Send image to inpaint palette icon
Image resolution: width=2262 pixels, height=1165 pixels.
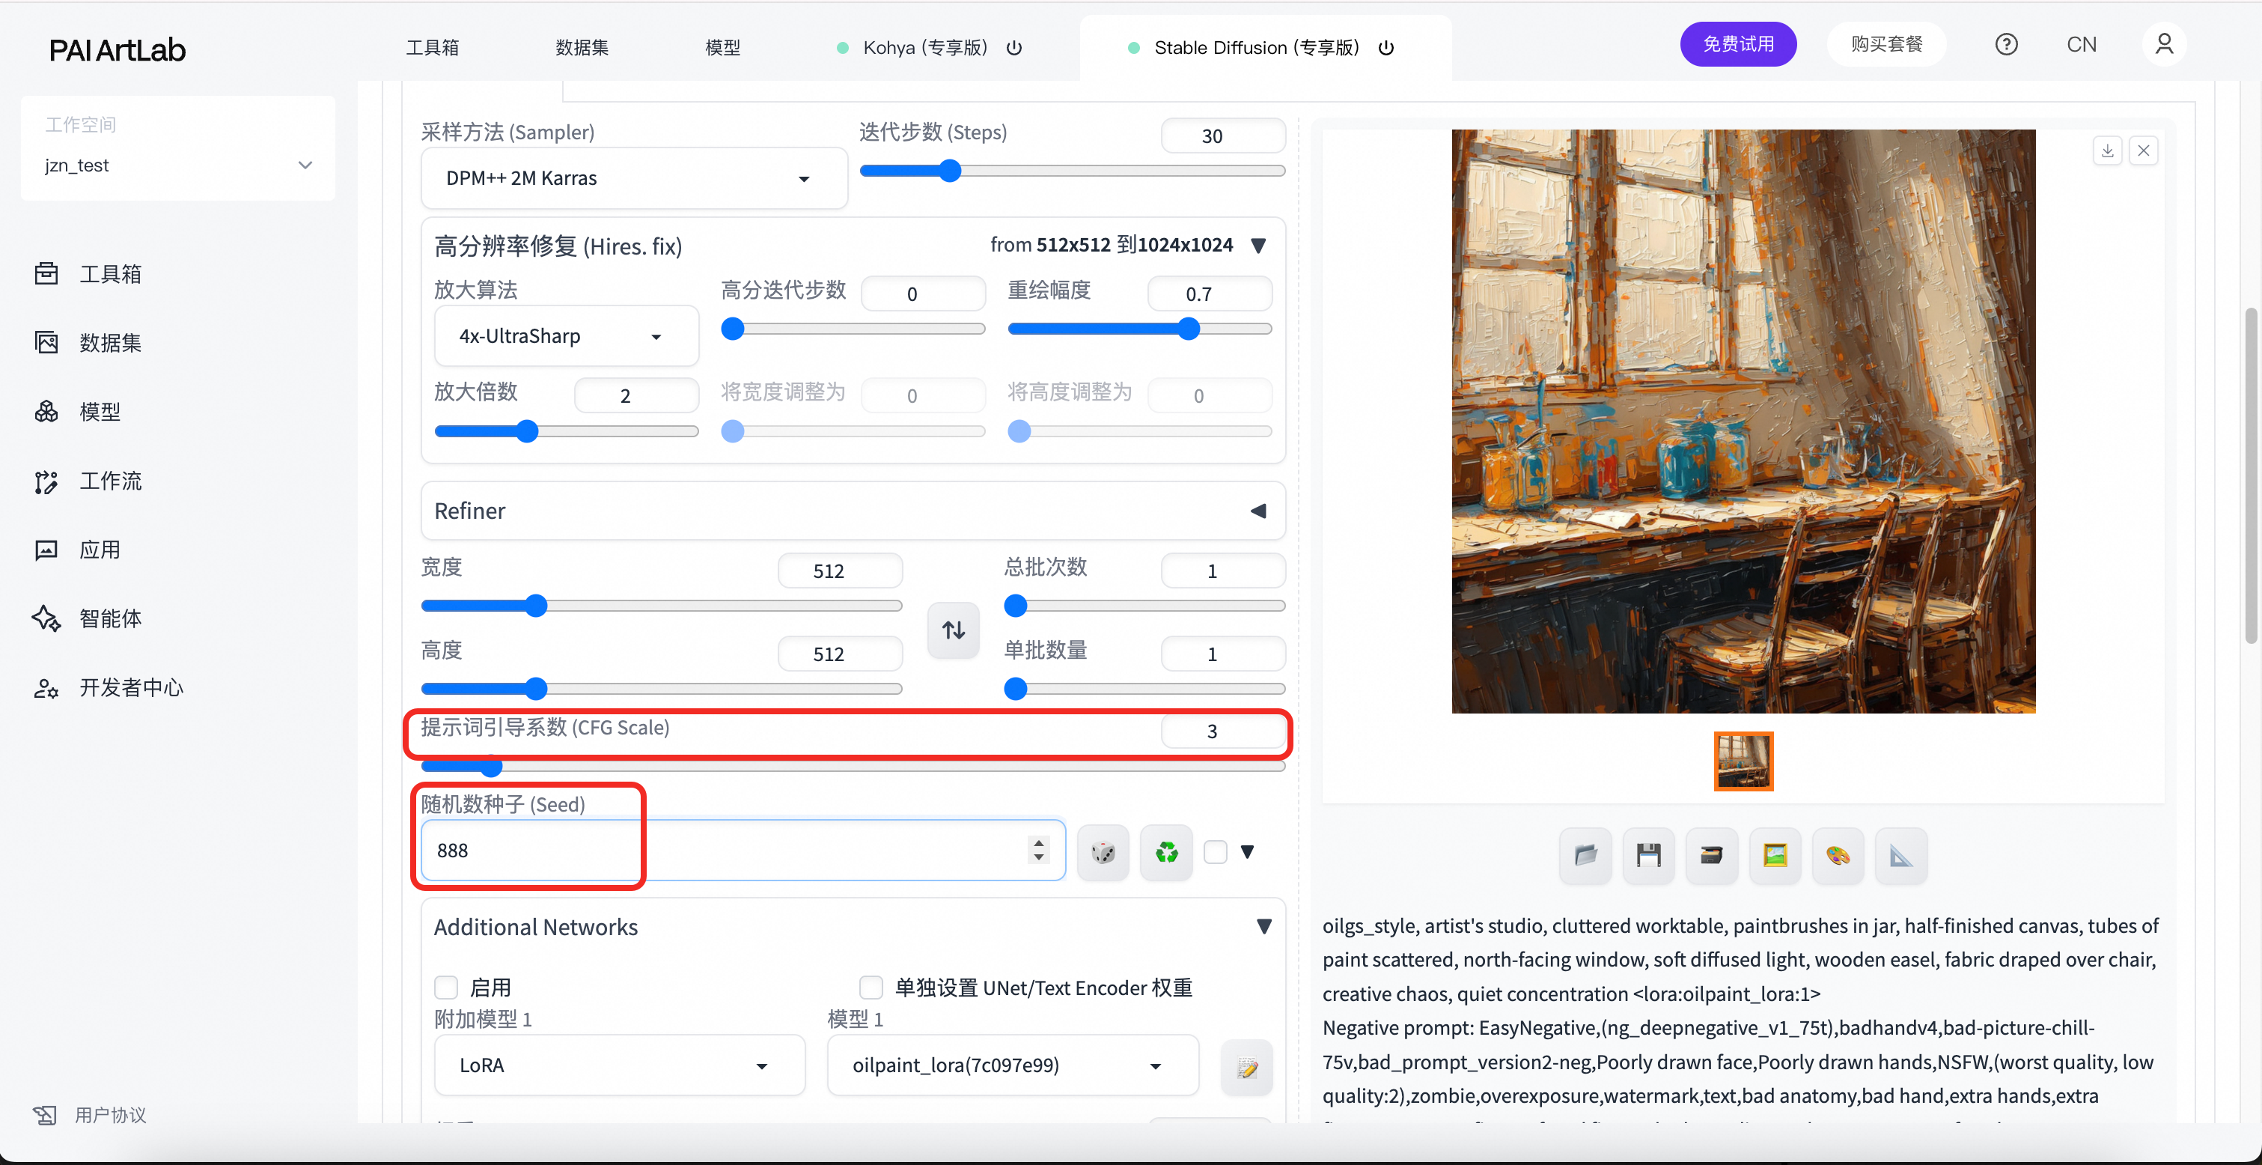[x=1838, y=855]
